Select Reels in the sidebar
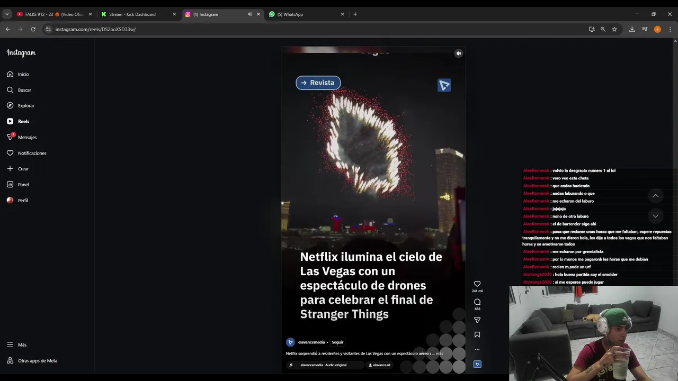Viewport: 678px width, 381px height. pos(18,121)
